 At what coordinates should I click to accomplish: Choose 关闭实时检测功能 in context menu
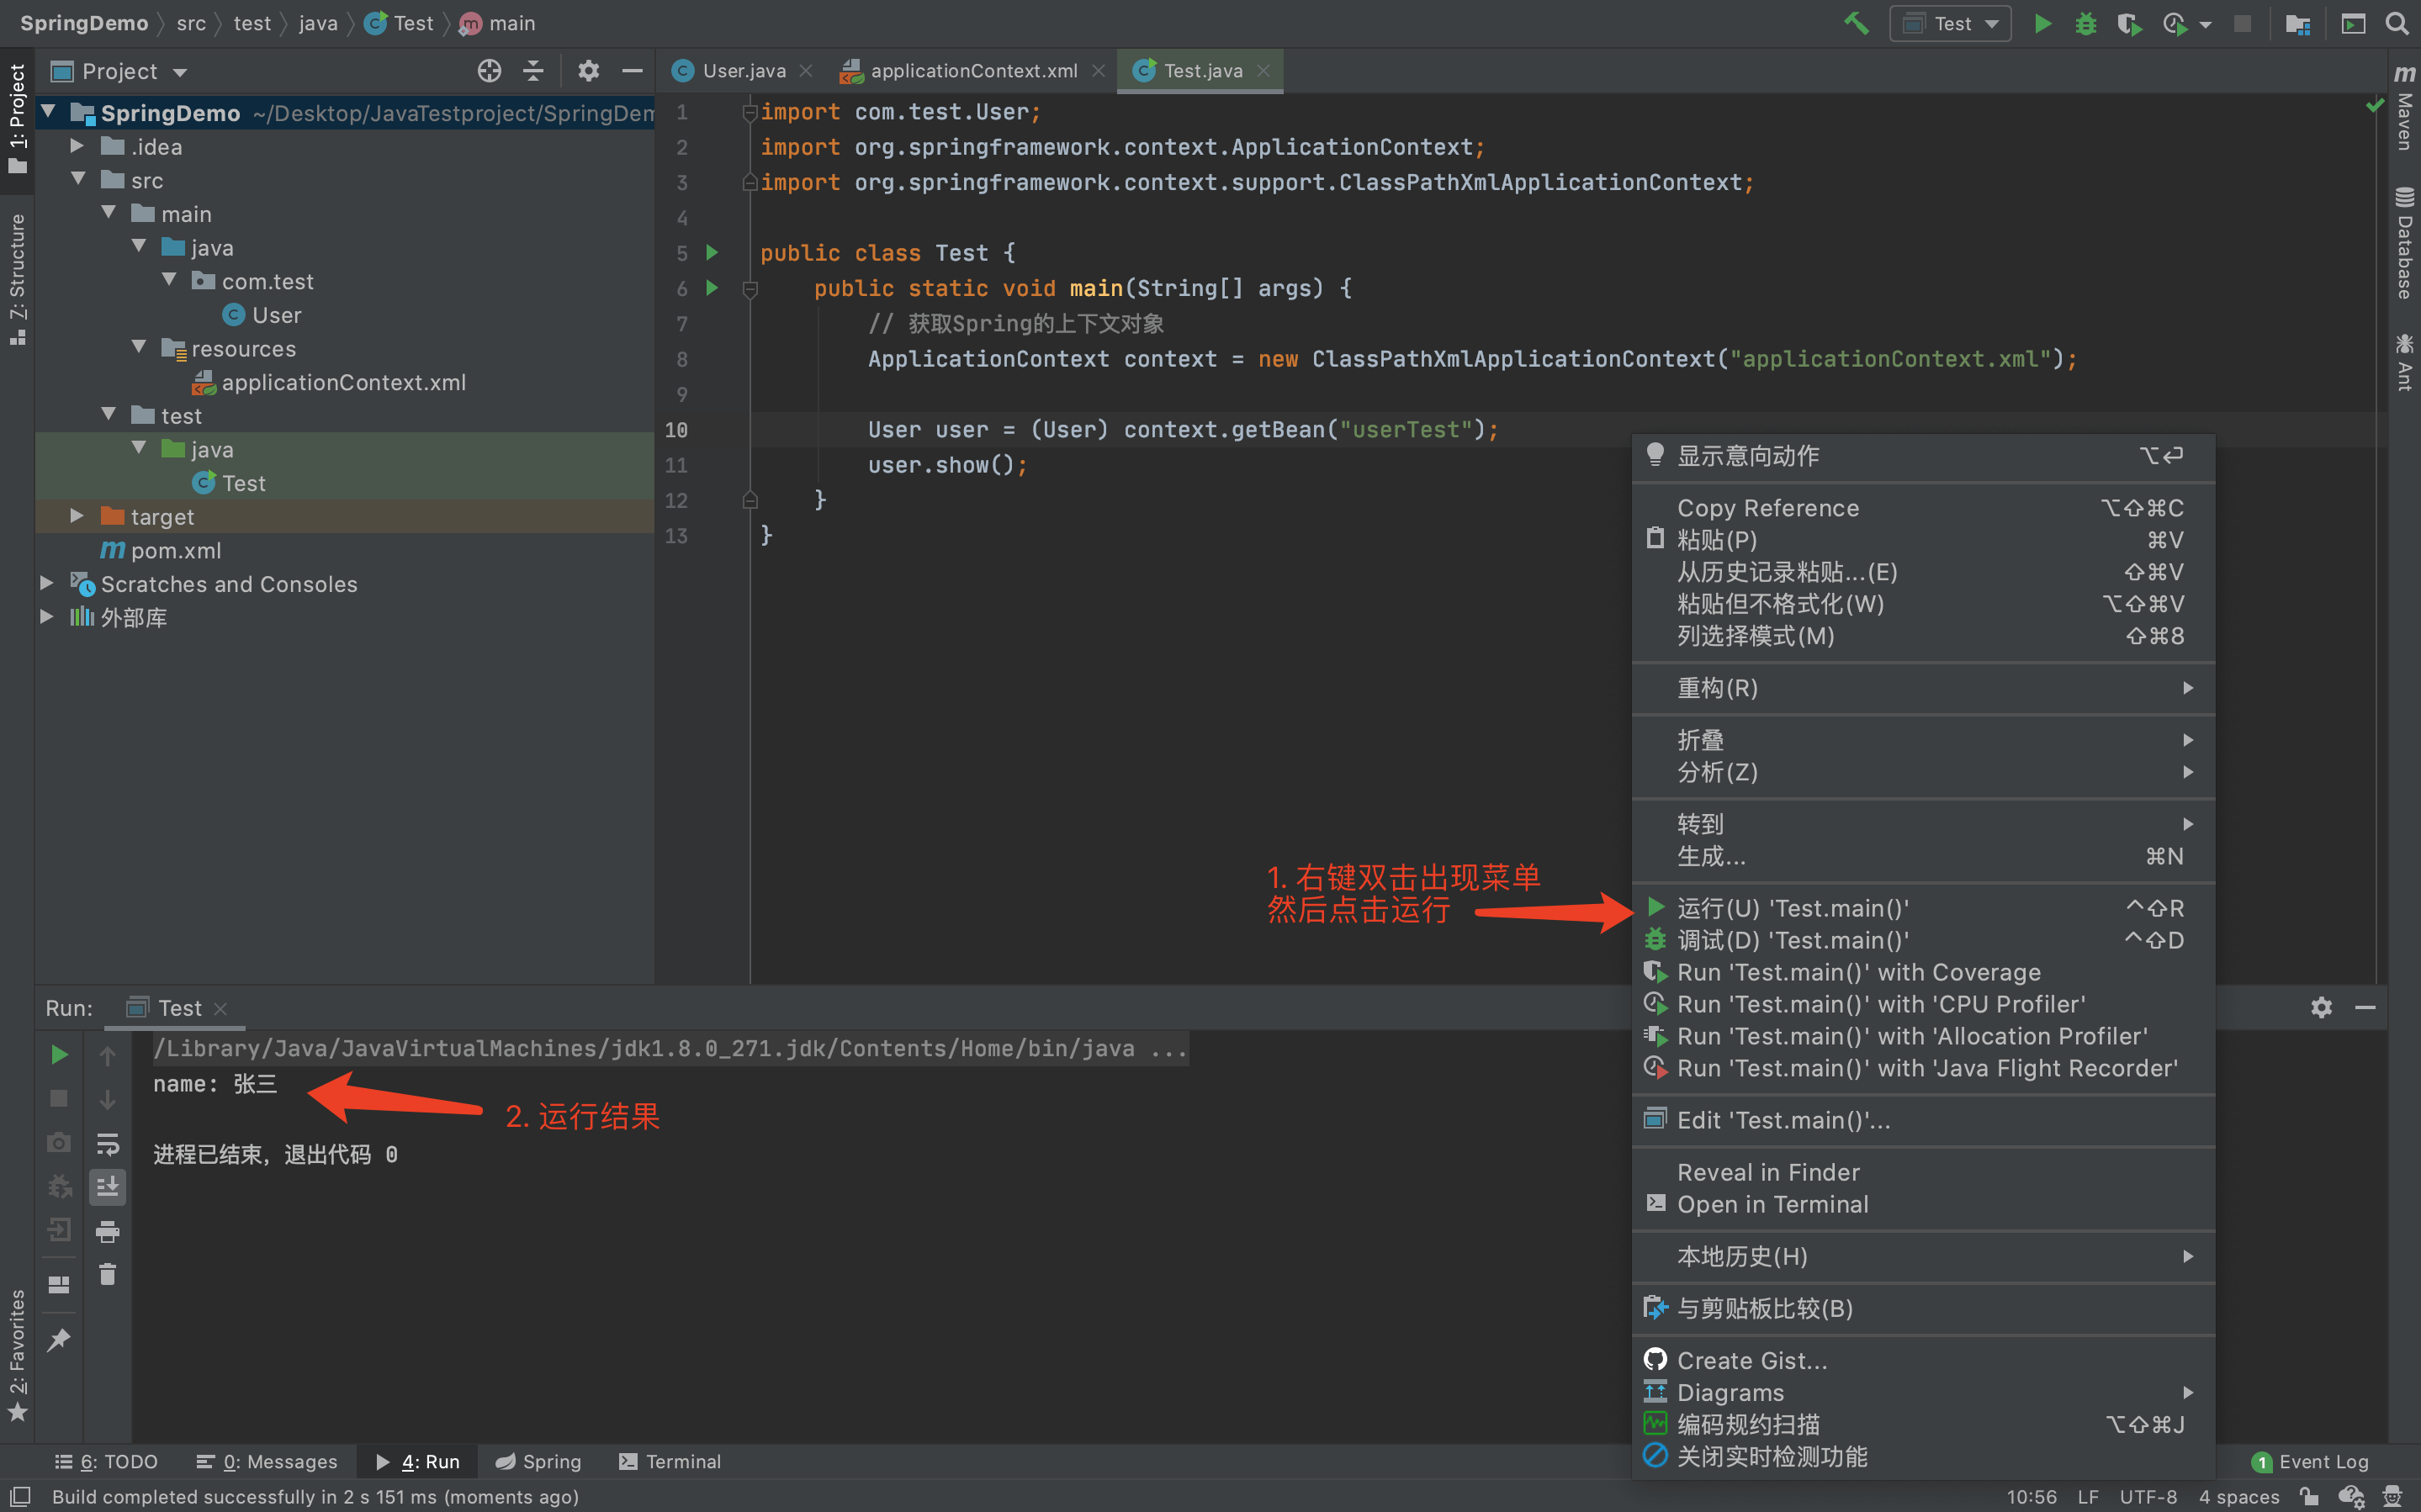click(1923, 1456)
